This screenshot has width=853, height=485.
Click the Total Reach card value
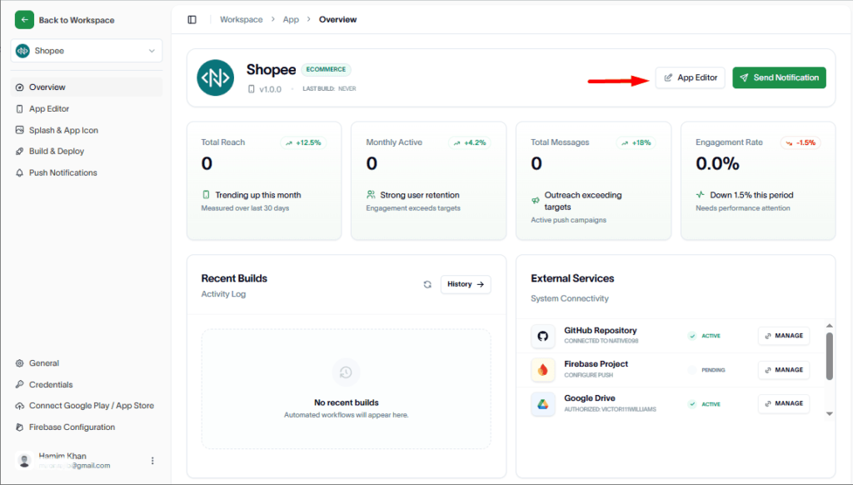[207, 163]
